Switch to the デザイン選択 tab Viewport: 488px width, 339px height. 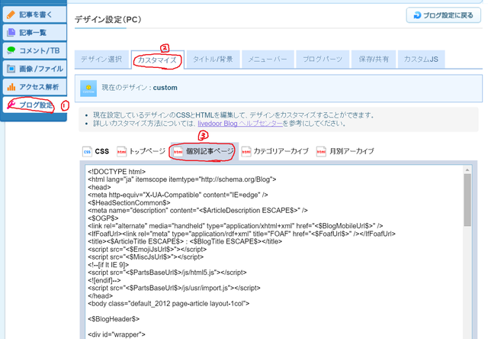pyautogui.click(x=101, y=60)
